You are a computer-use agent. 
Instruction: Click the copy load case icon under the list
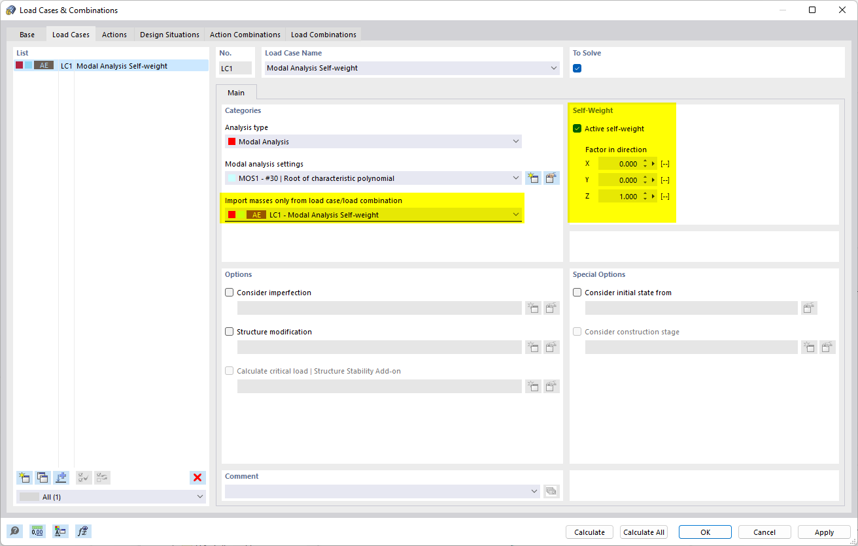[x=43, y=477]
